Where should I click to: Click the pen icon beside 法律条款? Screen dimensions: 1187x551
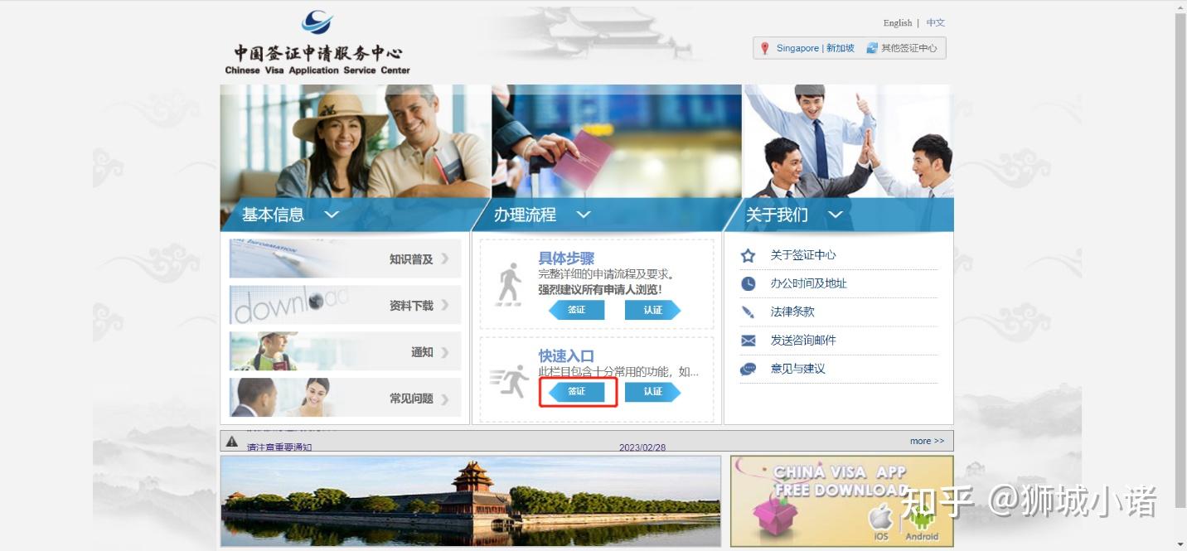[x=748, y=312]
